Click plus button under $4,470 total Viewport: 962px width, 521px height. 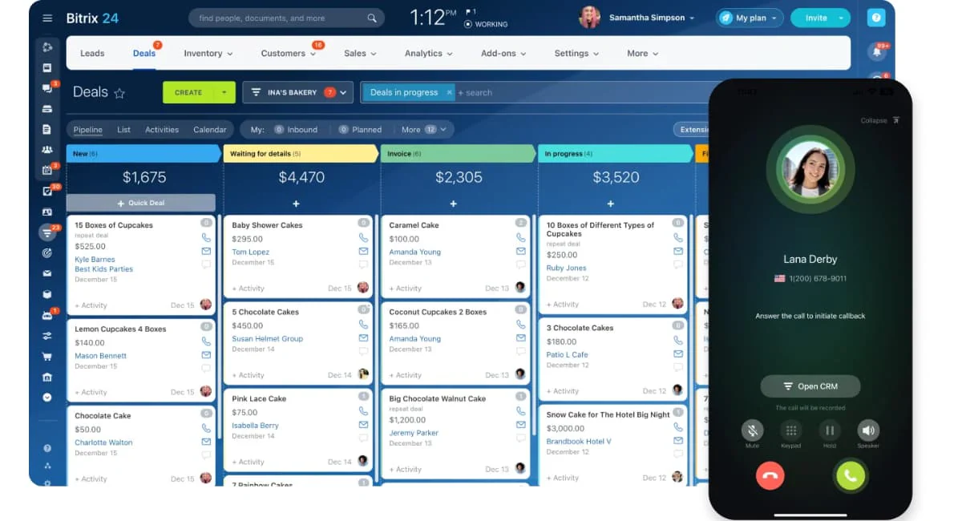point(296,204)
